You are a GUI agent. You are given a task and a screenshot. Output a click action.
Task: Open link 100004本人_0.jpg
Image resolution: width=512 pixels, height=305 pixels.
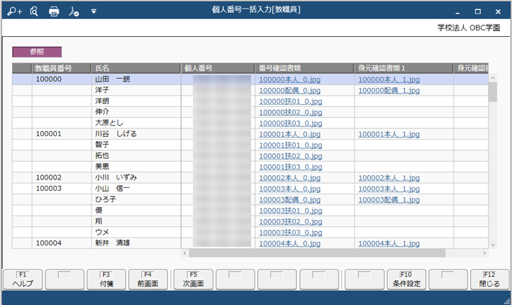point(289,243)
